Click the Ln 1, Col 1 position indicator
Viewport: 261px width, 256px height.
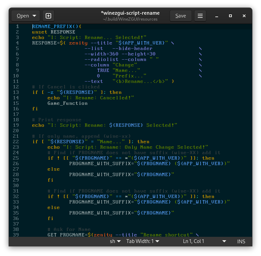click(x=193, y=241)
